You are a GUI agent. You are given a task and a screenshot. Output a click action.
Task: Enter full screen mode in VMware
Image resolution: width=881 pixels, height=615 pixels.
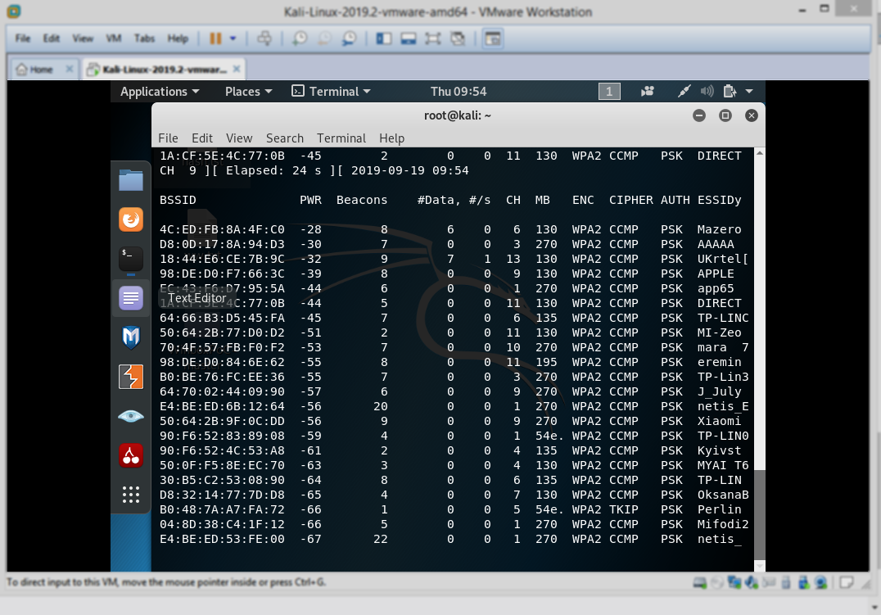[x=432, y=38]
